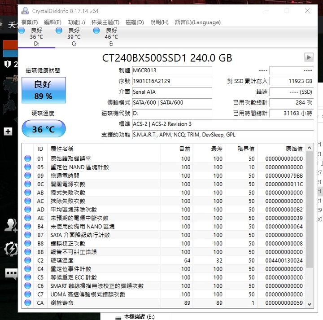Click the status icon for attribute AC
The image size is (323, 320).
28,201
